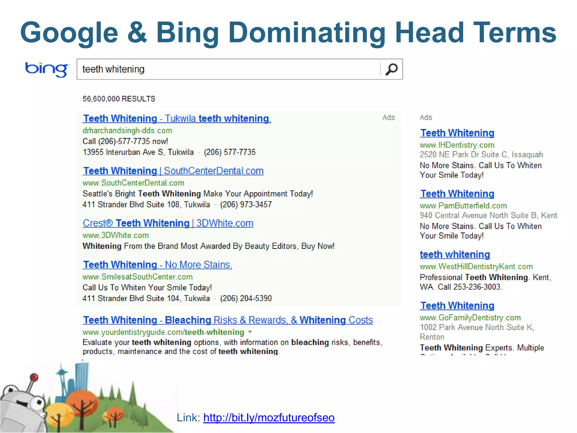Click the '940 Central Avenue North Suite B, Kent' address
Viewport: 577px width, 433px height.
coord(489,215)
